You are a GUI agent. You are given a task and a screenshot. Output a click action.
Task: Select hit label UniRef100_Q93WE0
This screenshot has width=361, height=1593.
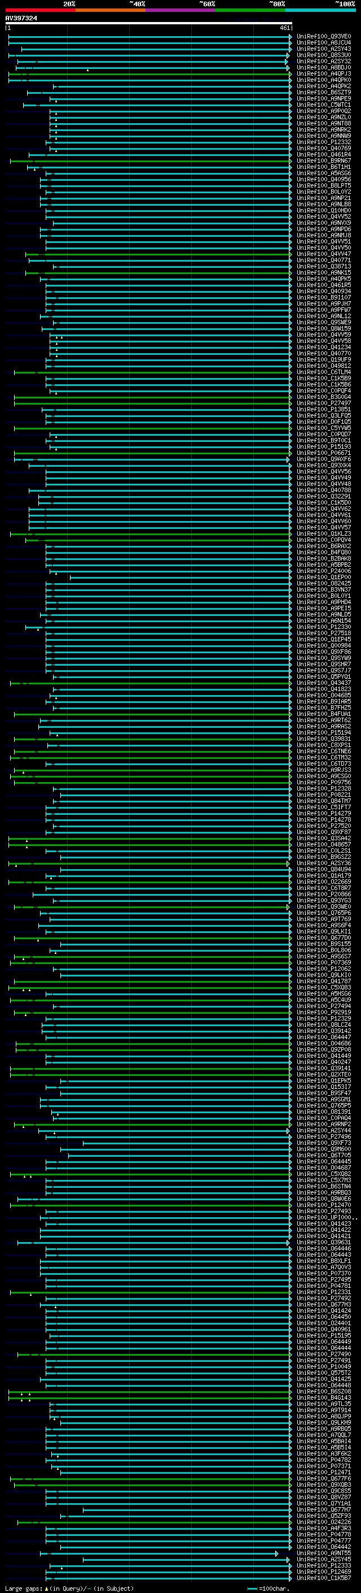(323, 906)
